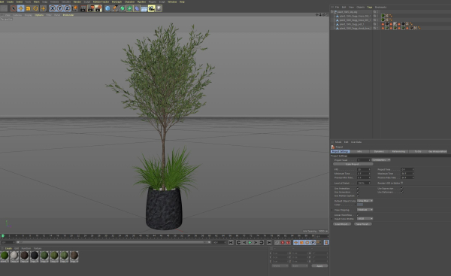
Task: Switch to the Dynamics tab
Action: [379, 151]
